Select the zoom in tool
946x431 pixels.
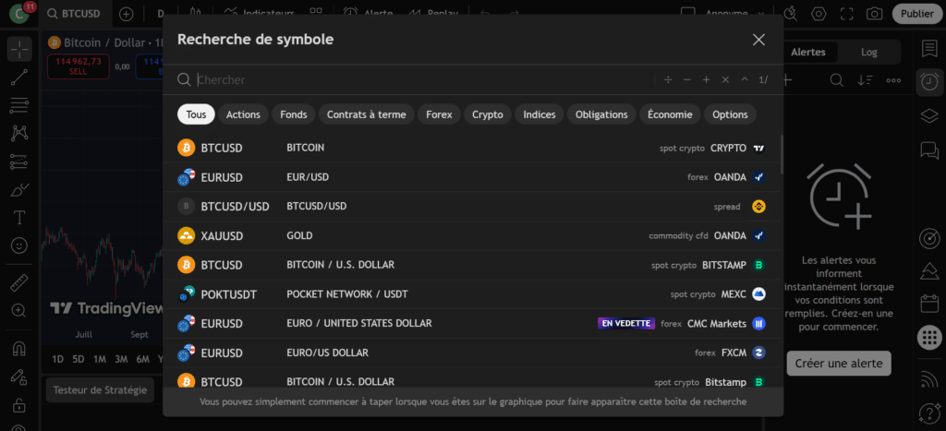click(19, 310)
